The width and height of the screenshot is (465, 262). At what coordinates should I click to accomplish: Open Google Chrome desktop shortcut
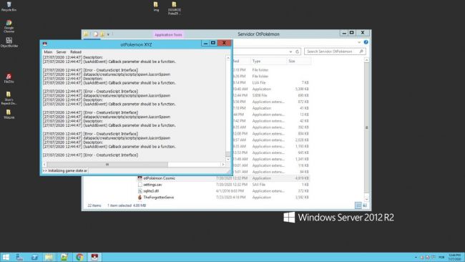[x=9, y=26]
